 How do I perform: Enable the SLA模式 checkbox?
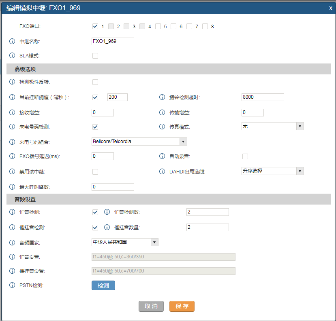[95, 56]
